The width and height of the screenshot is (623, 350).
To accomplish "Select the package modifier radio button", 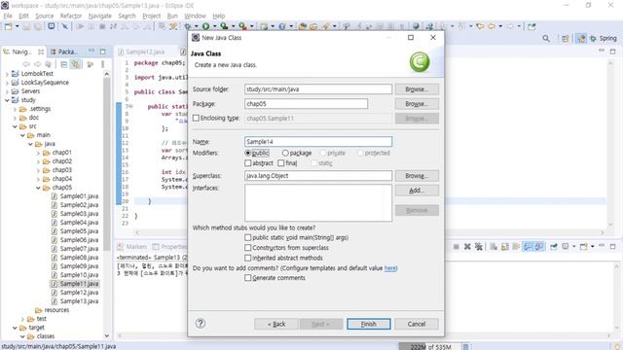I will coord(285,153).
